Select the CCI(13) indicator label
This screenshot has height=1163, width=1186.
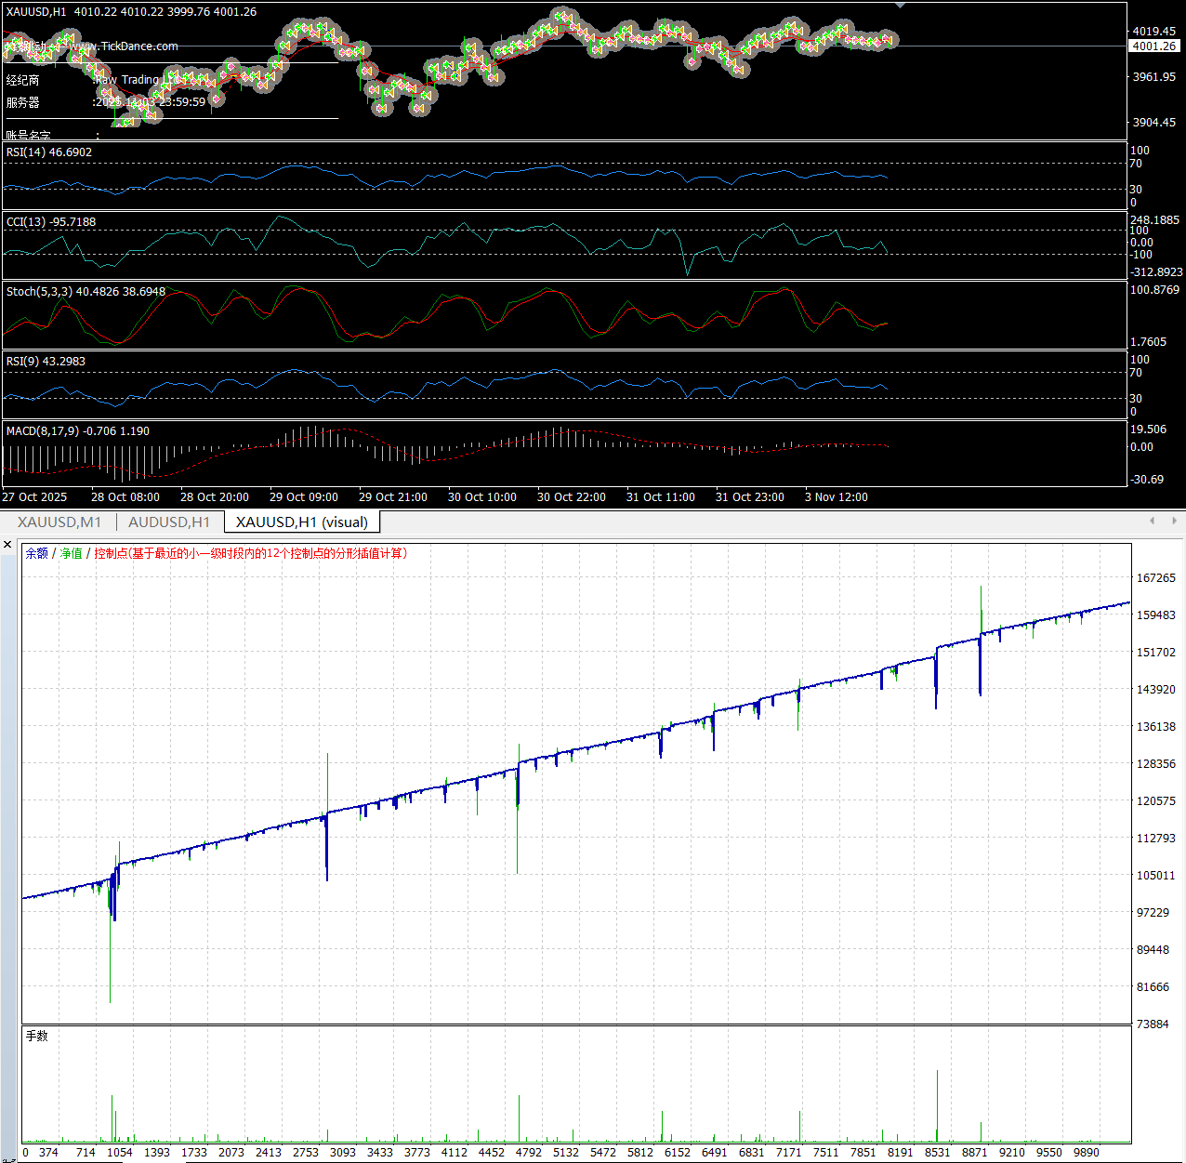[x=50, y=222]
